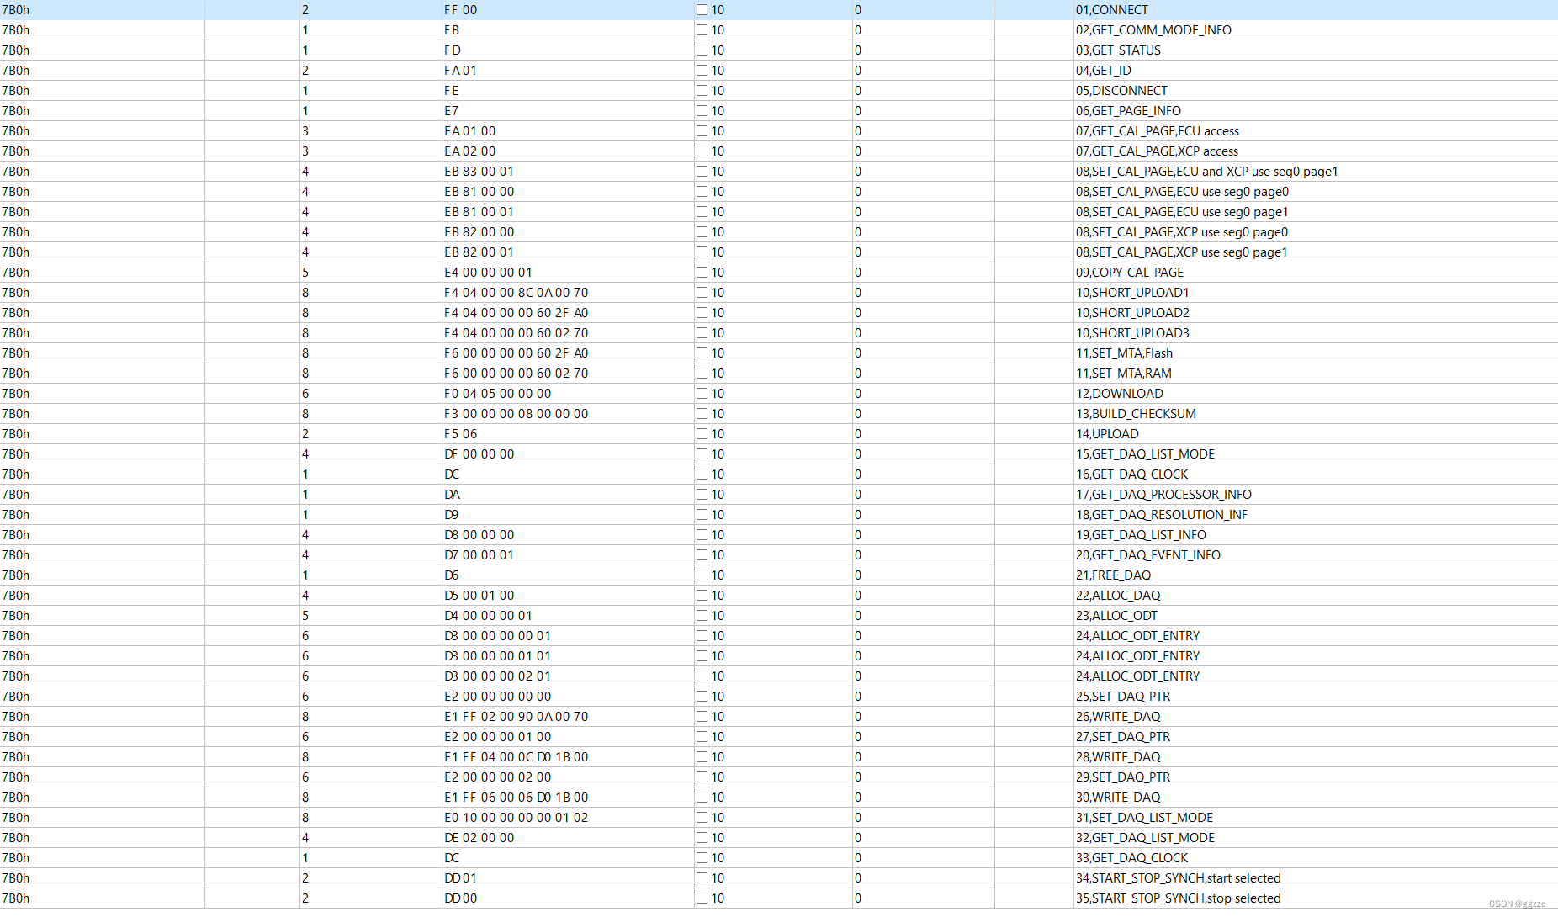
Task: Click the length cell 8 of 10,SHORT_UPLOAD1
Action: click(305, 293)
